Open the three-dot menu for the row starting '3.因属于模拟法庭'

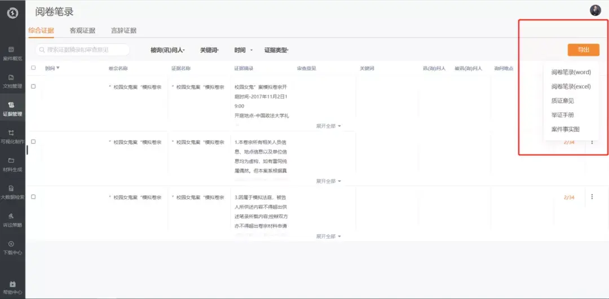point(592,197)
